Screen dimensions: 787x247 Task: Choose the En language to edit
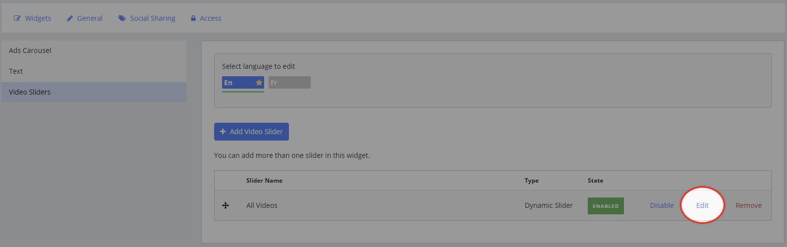click(243, 83)
